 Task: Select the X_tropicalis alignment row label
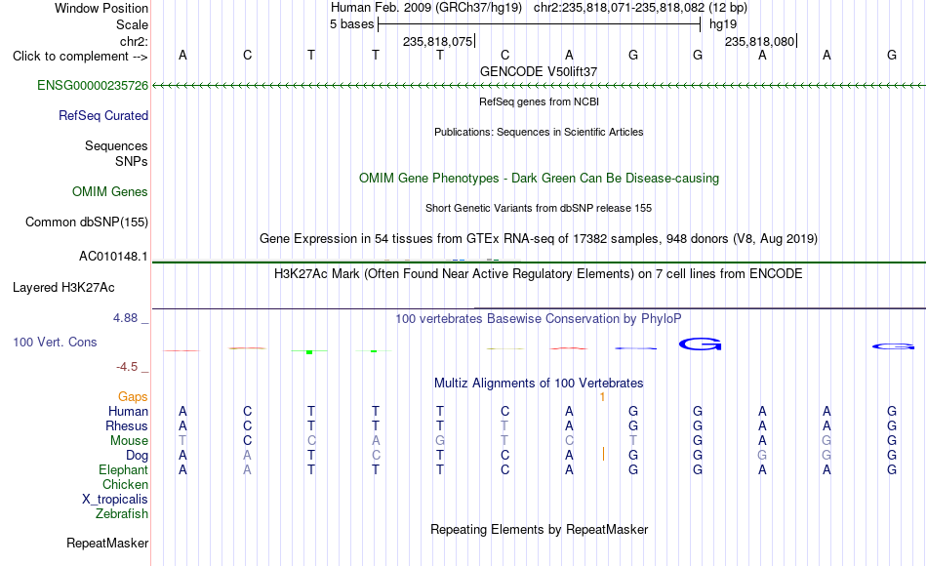pos(115,500)
